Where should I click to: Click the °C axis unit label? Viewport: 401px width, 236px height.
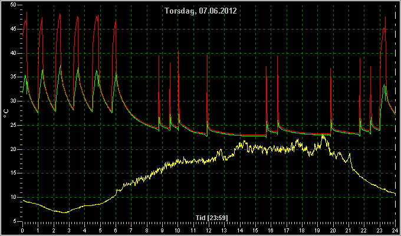pos(6,113)
